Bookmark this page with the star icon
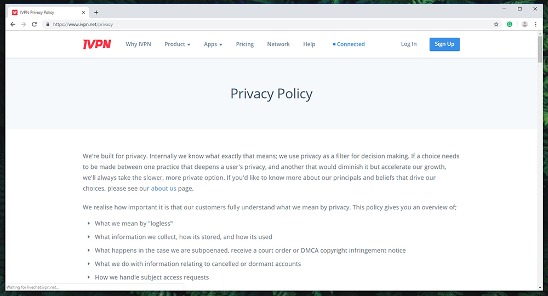Image resolution: width=548 pixels, height=296 pixels. (x=496, y=24)
